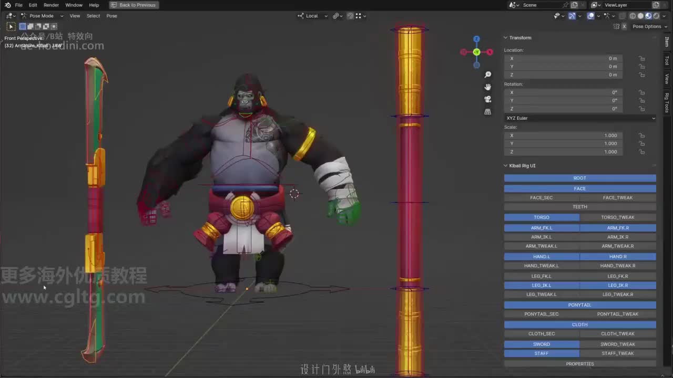
Task: Open the File menu
Action: click(18, 5)
